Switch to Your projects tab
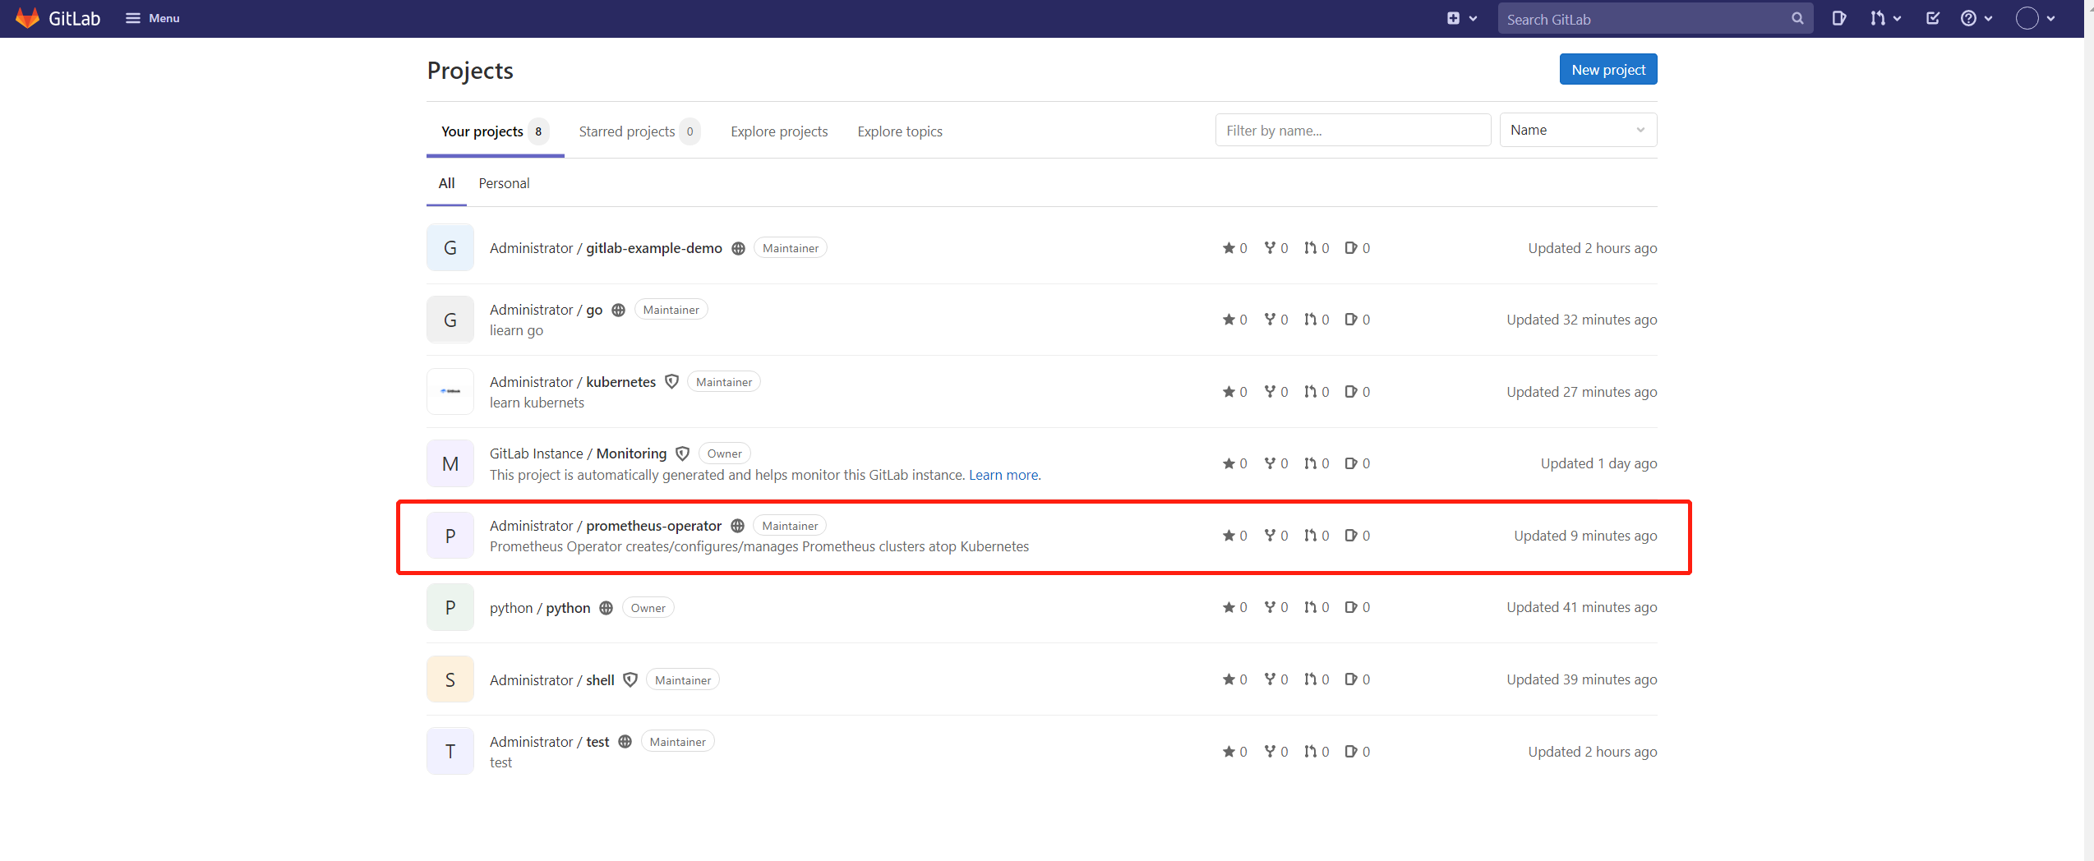Viewport: 2094px width, 861px height. point(495,131)
